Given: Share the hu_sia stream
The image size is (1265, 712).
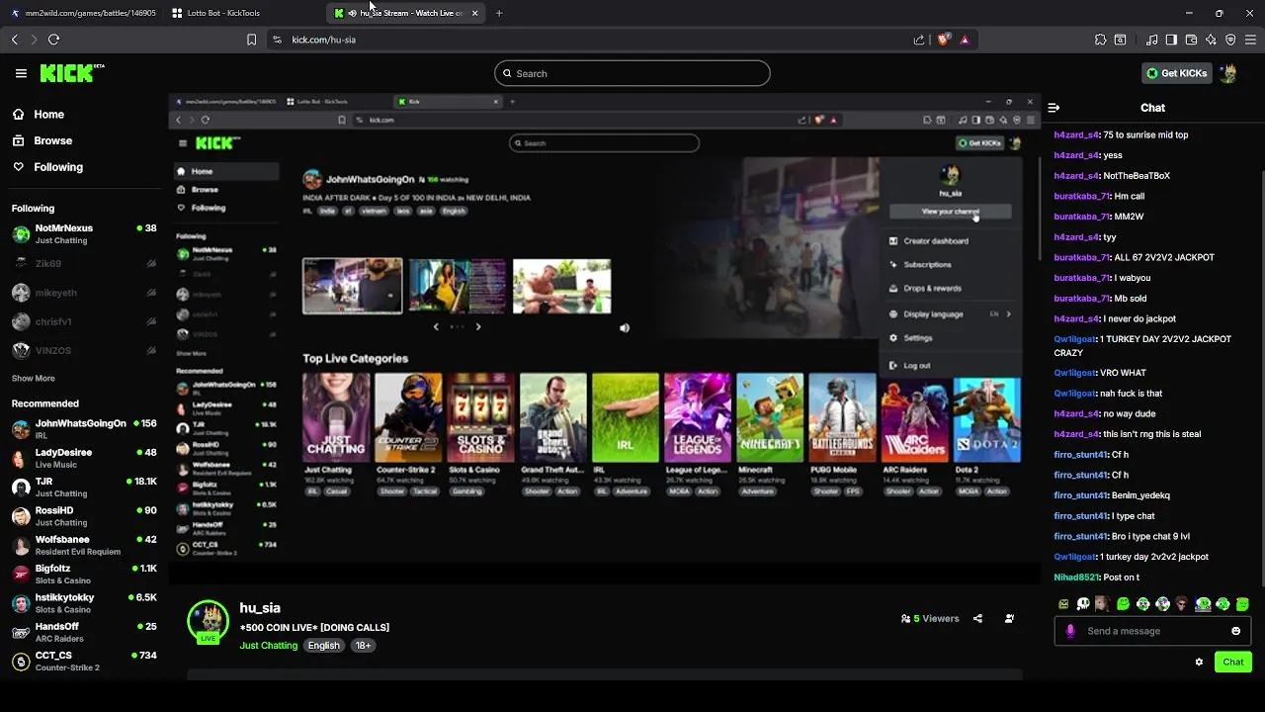Looking at the screenshot, I should [x=977, y=618].
